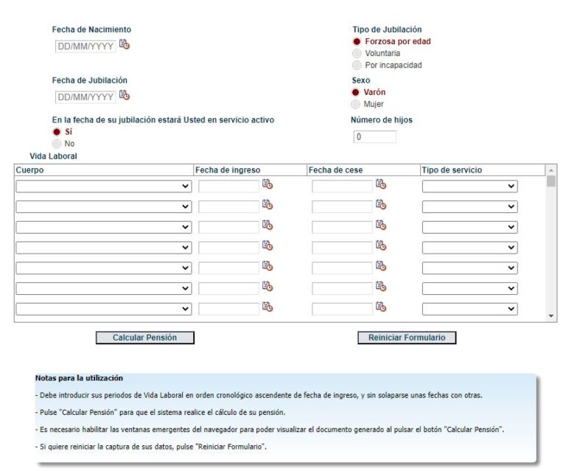Open calendar picker for Fecha de Jubilación
The height and width of the screenshot is (471, 566).
[125, 96]
